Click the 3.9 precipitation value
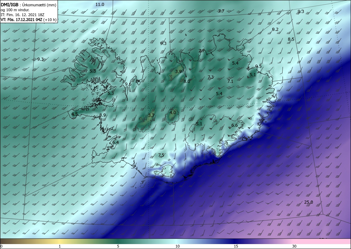Image resolution: width=351 pixels, height=249 pixels. pos(178,71)
